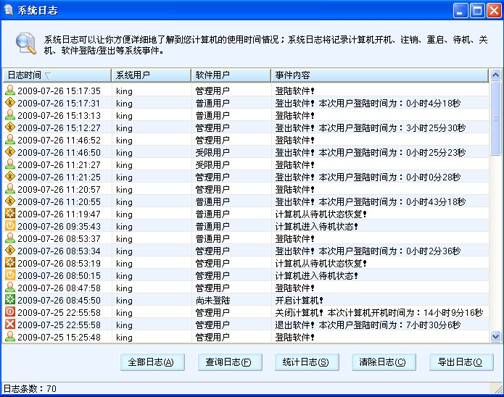Click 日志条数：70 status bar text
Viewport: 504px width, 397px height.
tap(30, 388)
